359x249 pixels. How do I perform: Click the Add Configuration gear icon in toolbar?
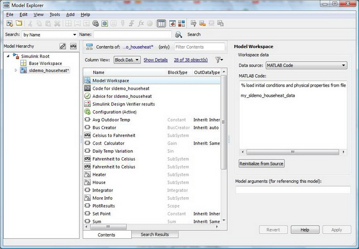click(95, 24)
